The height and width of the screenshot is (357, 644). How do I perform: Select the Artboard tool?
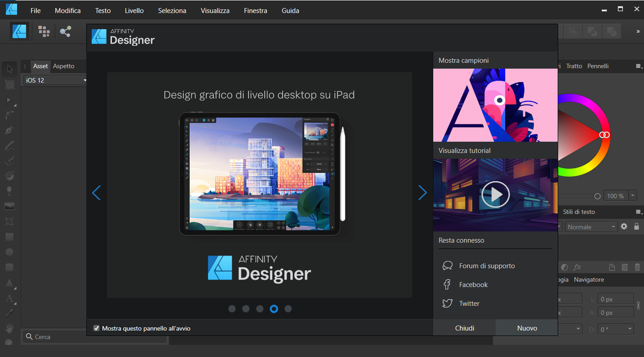pyautogui.click(x=10, y=84)
